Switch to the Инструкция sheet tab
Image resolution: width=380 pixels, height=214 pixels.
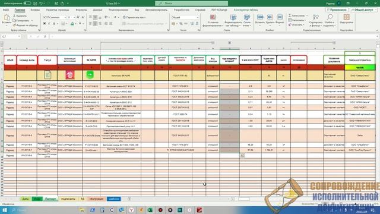pyautogui.click(x=96, y=199)
